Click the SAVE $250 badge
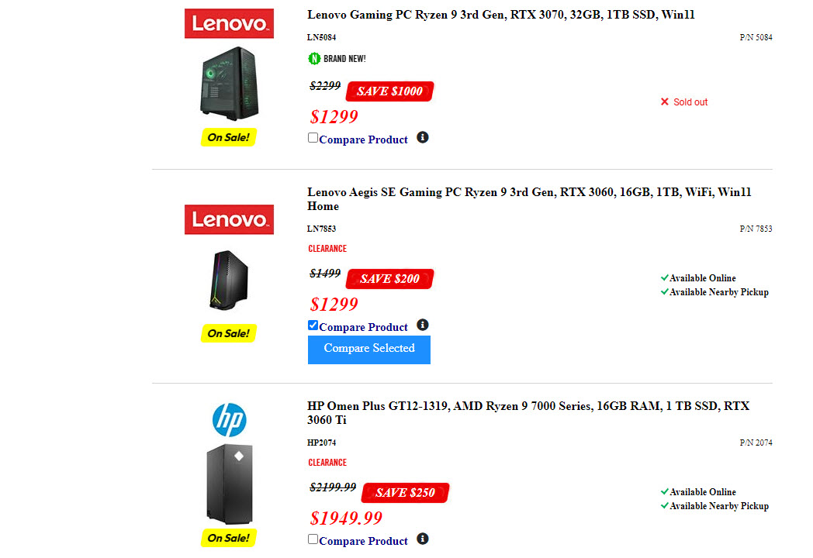Viewport: 813px width, 558px height. (x=405, y=493)
